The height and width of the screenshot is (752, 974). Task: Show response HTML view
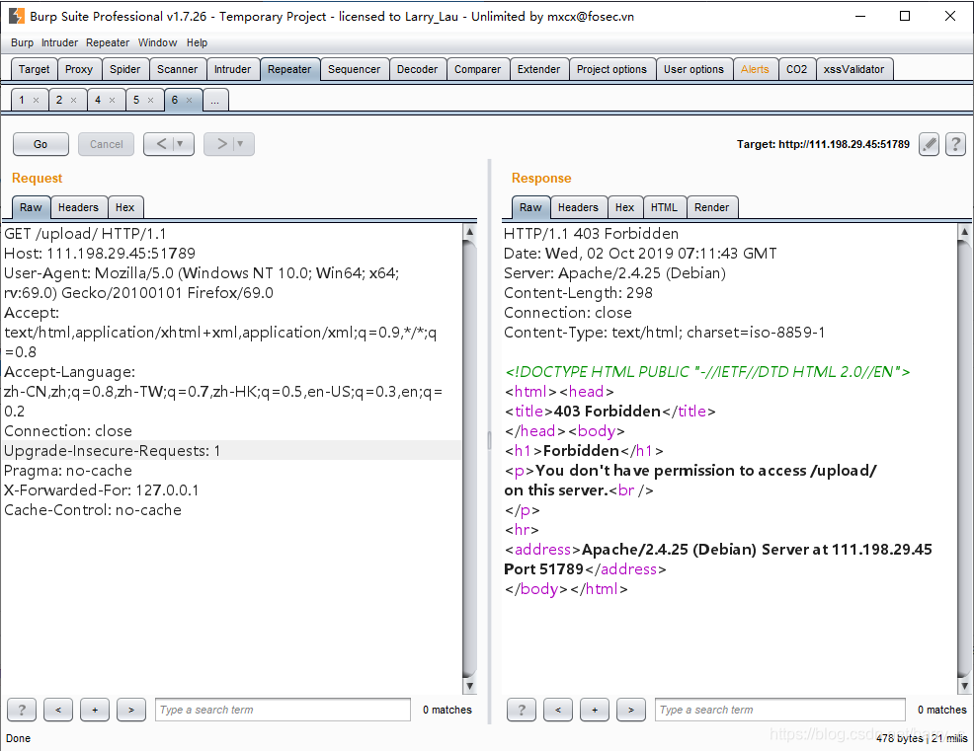tap(664, 207)
